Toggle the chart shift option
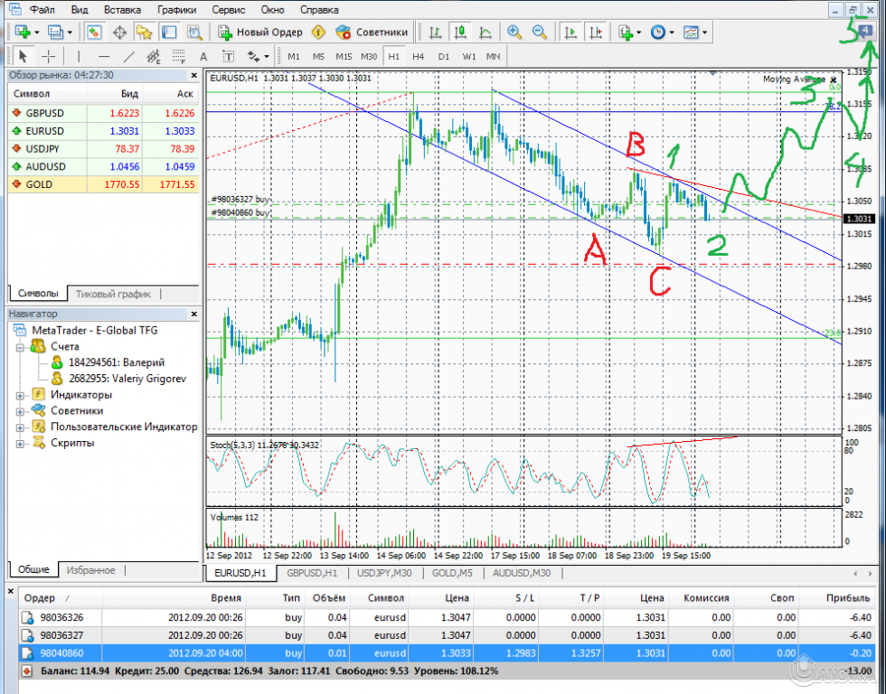Screen dimensions: 886x694 (595, 33)
